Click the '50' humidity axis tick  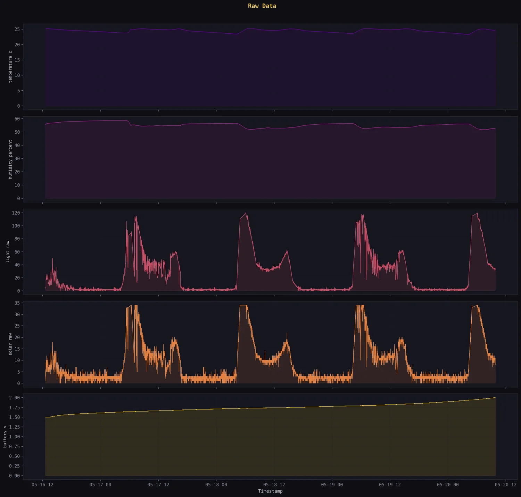click(17, 132)
